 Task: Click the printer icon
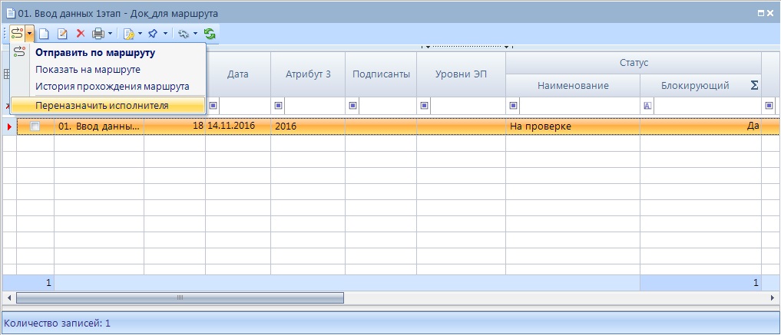click(x=98, y=34)
